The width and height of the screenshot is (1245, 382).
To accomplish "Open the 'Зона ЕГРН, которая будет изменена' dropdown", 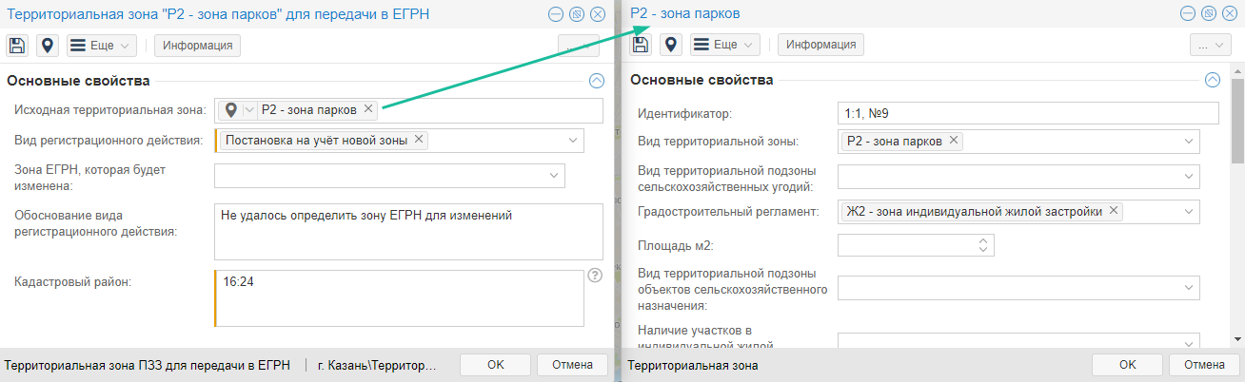I will tap(554, 176).
